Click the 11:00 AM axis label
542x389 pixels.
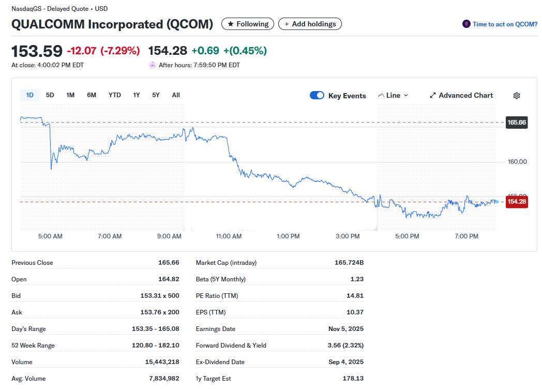(x=229, y=236)
